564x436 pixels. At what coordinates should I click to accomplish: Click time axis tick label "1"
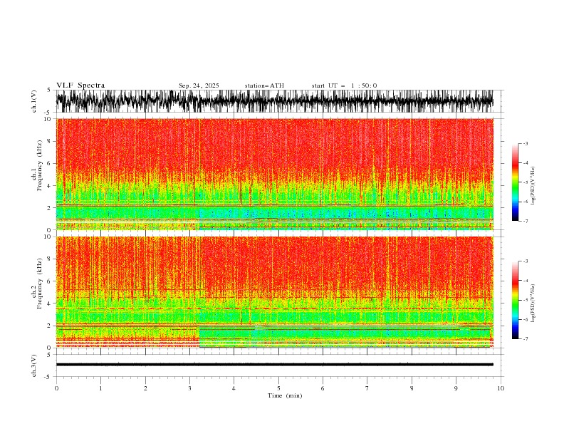pyautogui.click(x=100, y=388)
